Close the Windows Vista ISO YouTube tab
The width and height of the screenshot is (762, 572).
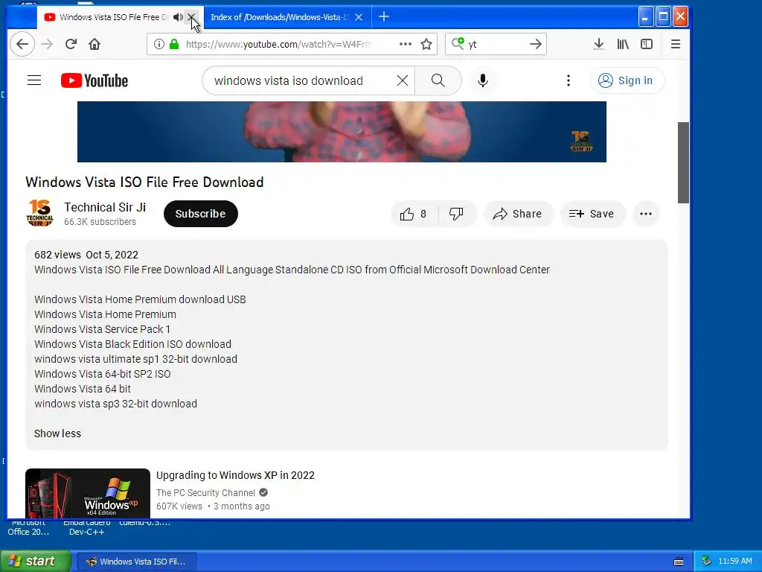191,17
